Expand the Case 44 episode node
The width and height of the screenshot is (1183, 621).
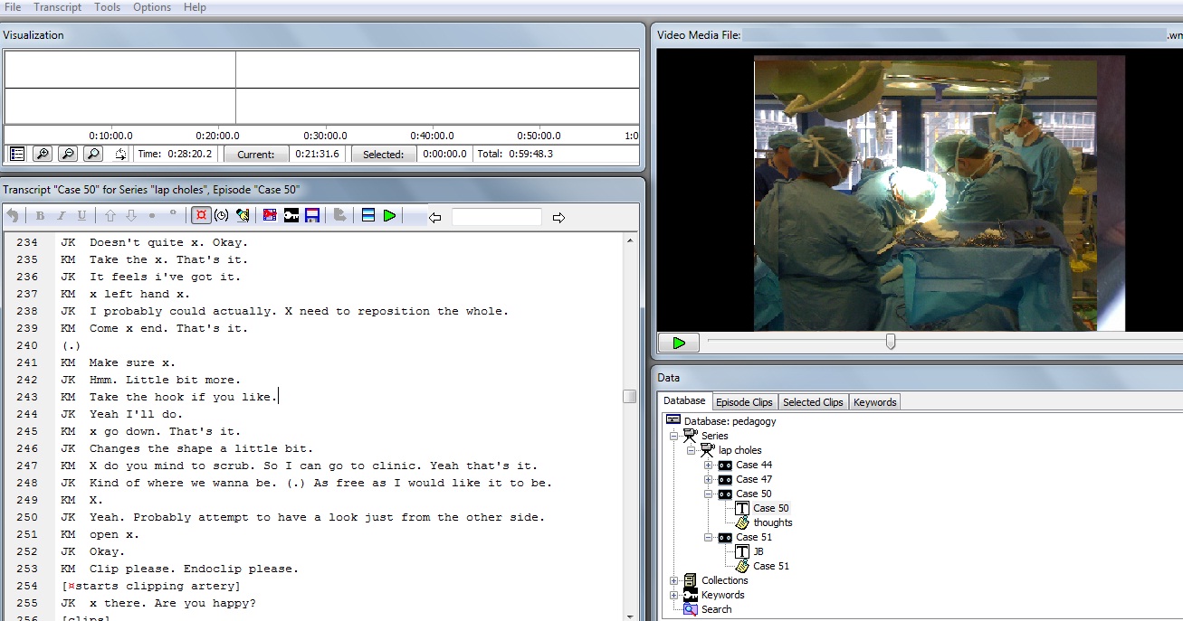709,465
